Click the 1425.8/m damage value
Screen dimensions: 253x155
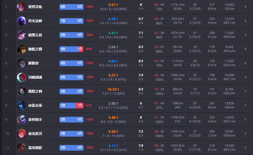pyautogui.click(x=177, y=146)
